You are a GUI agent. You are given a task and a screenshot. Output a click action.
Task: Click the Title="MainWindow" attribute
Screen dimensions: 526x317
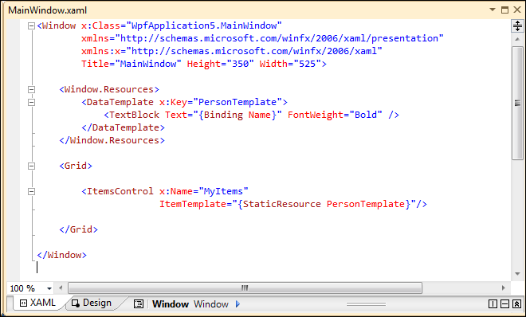[x=131, y=64]
